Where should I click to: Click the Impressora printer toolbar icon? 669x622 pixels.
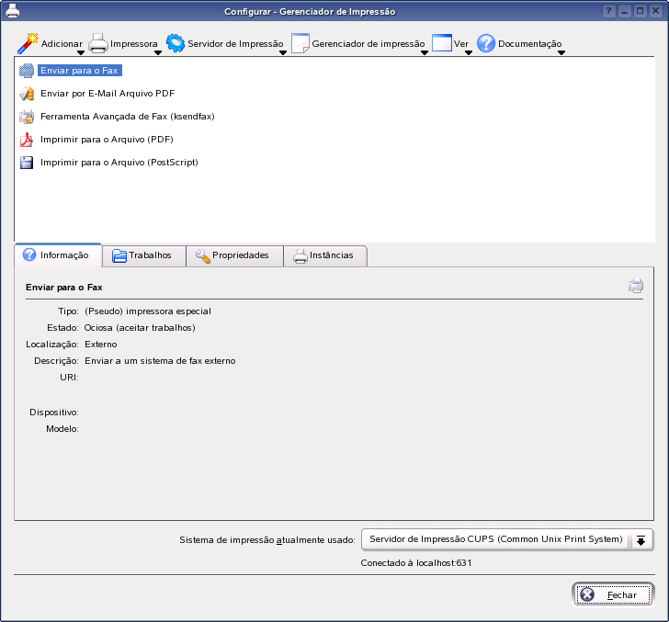click(98, 43)
